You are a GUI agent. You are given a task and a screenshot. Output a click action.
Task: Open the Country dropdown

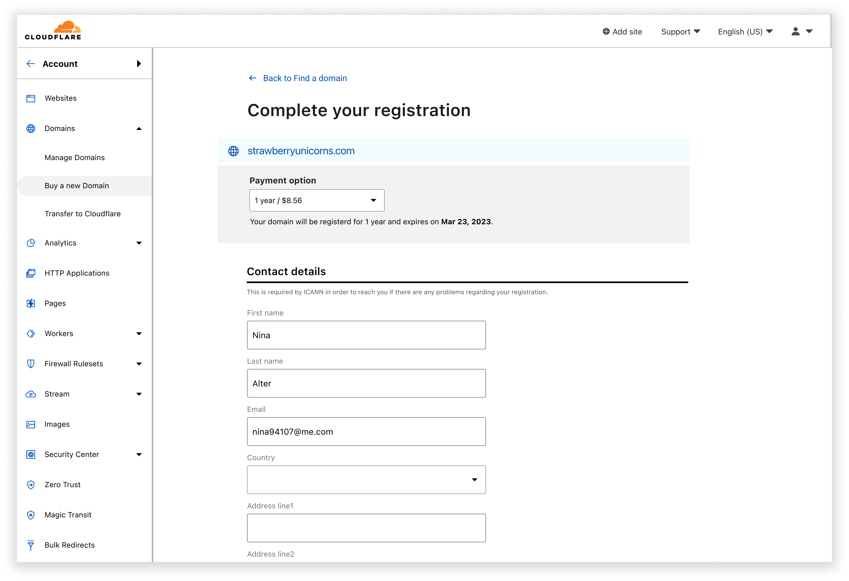click(366, 479)
